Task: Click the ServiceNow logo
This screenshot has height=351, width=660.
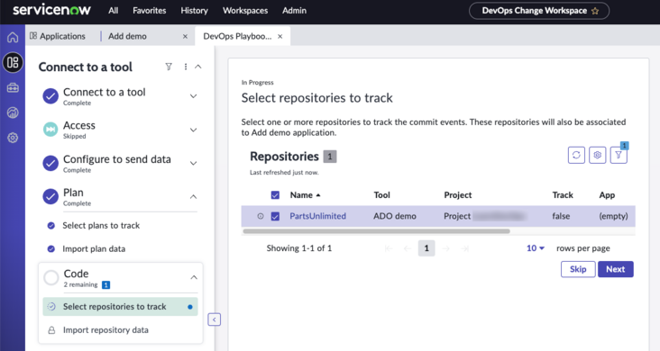Action: (51, 10)
